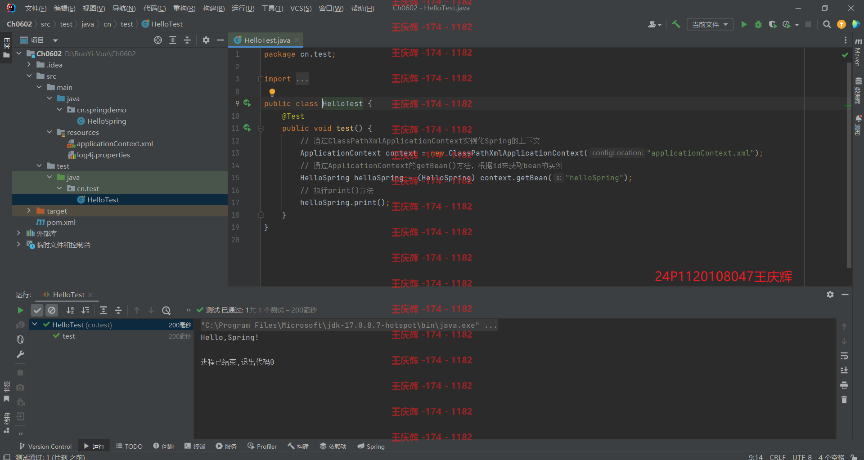The image size is (864, 460).
Task: Expand all in project tree
Action: 172,40
